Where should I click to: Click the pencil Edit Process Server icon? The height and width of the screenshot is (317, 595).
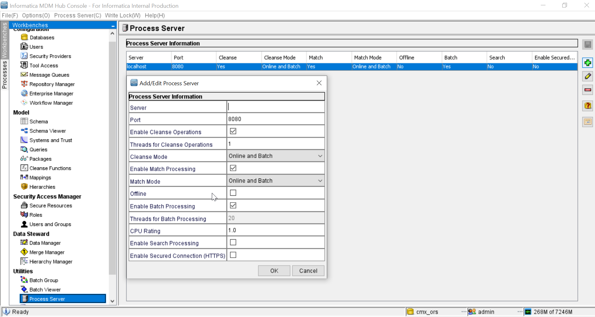point(588,76)
